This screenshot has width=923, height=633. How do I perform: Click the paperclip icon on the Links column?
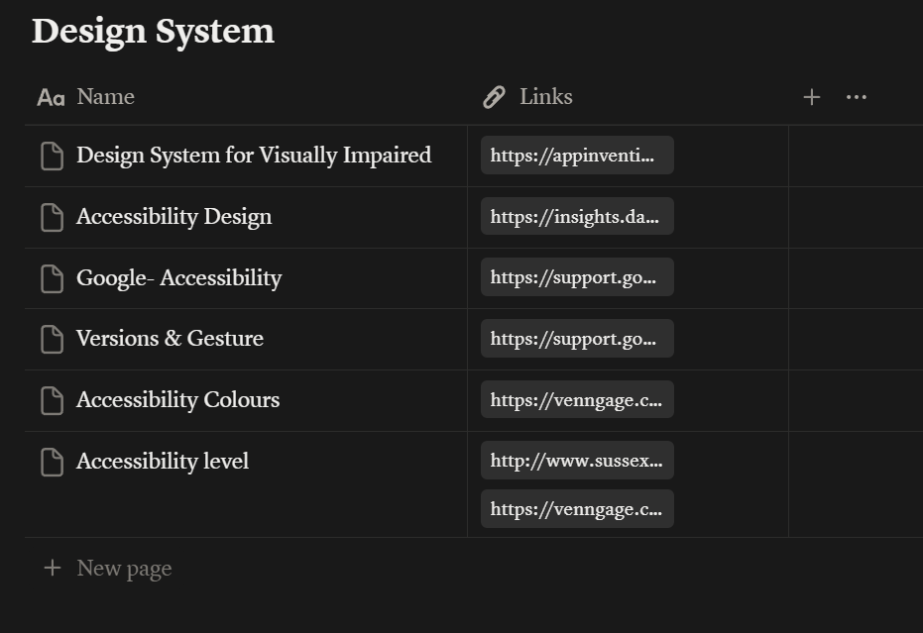[494, 96]
